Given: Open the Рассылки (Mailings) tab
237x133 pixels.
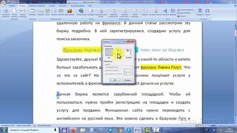Looking at the screenshot, I should tap(63, 6).
